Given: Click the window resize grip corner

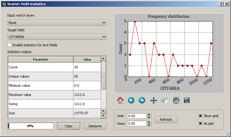Looking at the screenshot, I should pos(228,134).
